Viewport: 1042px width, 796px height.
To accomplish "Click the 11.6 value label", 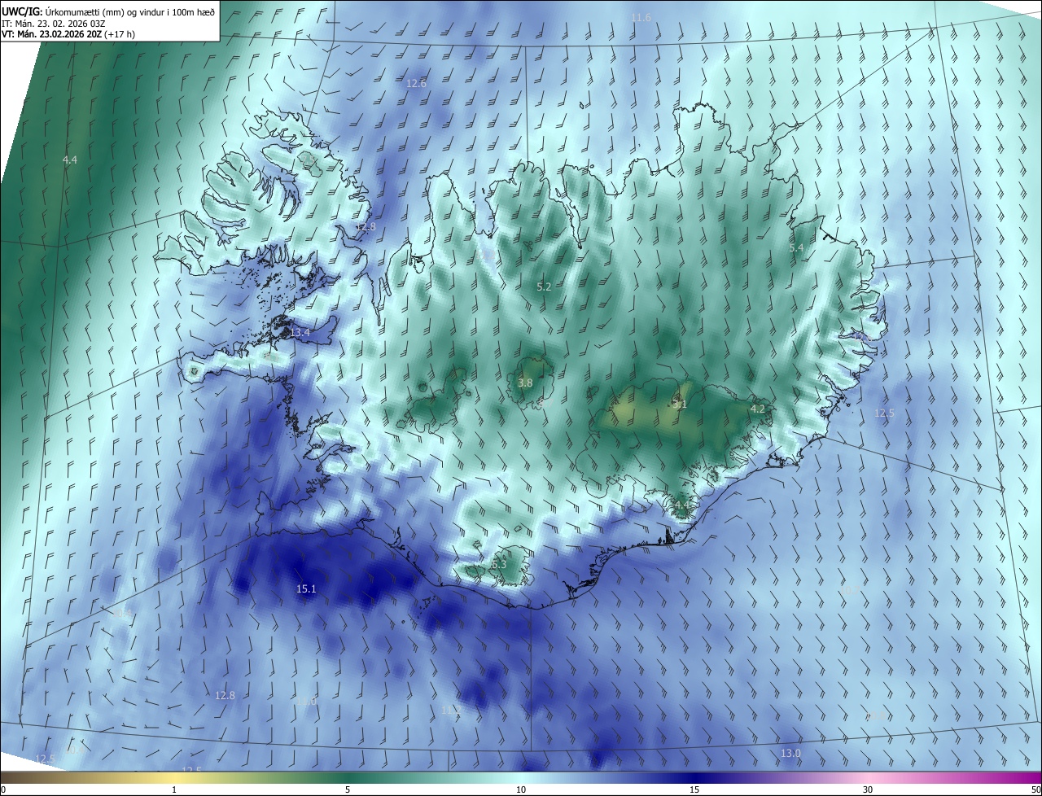I will coord(641,18).
